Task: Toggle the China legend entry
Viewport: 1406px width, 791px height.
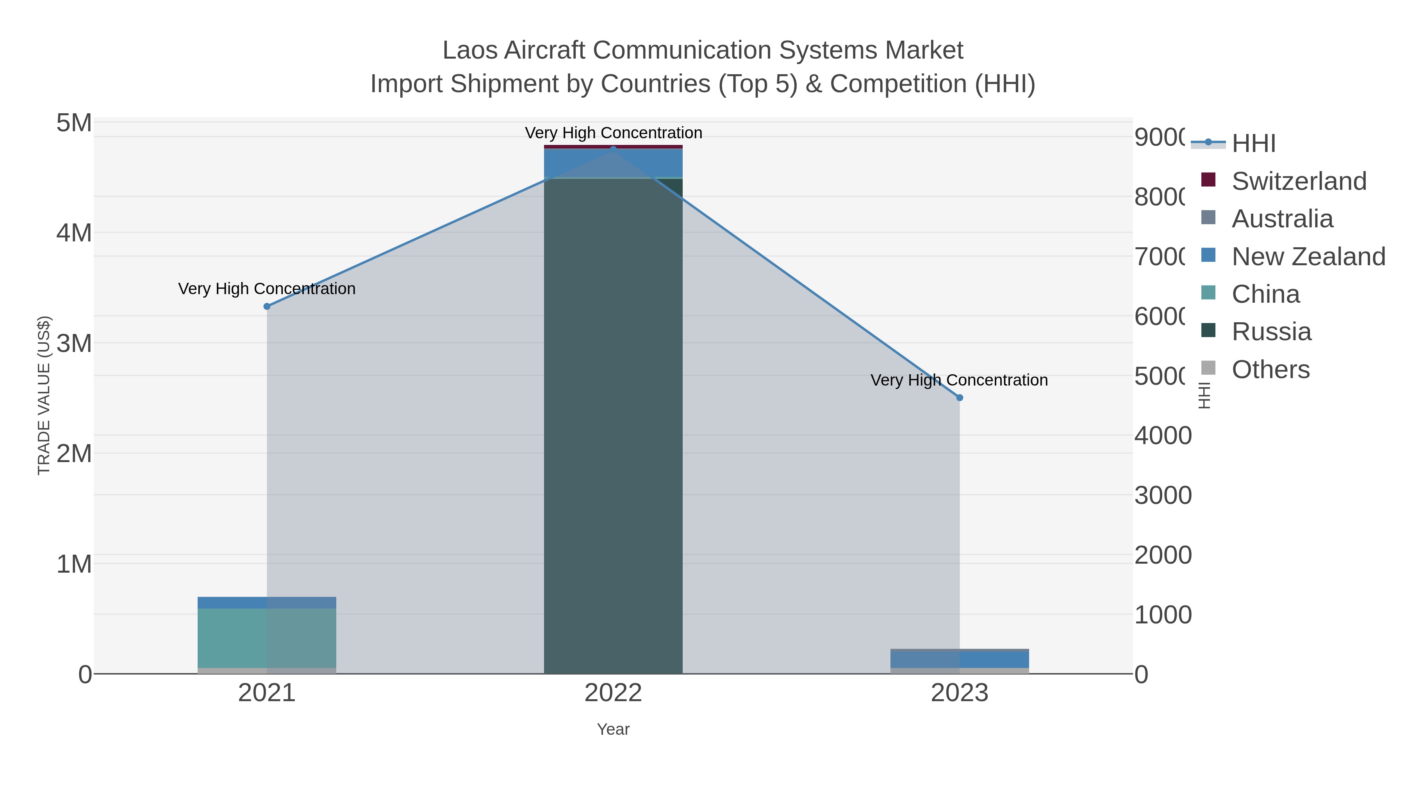Action: 1251,294
